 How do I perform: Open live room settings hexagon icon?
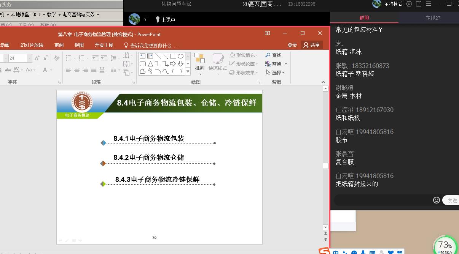click(409, 4)
